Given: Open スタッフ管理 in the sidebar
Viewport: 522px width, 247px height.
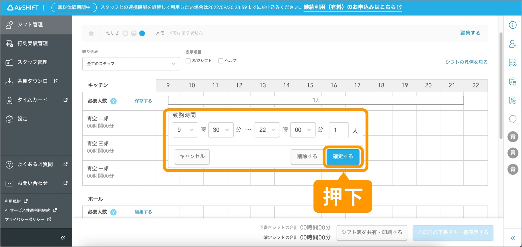Looking at the screenshot, I should pyautogui.click(x=36, y=62).
